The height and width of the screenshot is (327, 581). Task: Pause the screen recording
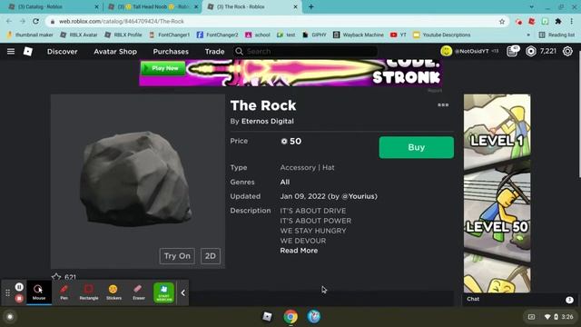[x=19, y=287]
